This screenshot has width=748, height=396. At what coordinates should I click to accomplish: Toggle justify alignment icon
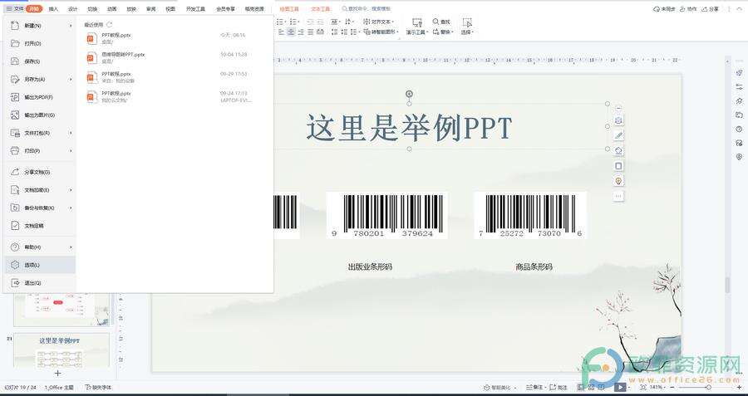[x=311, y=32]
